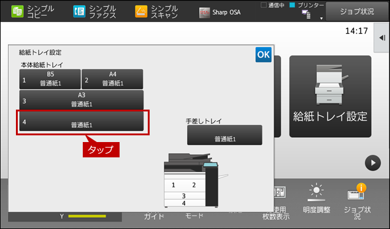Launch Sharp OSA application
390x229 pixels.
click(220, 12)
